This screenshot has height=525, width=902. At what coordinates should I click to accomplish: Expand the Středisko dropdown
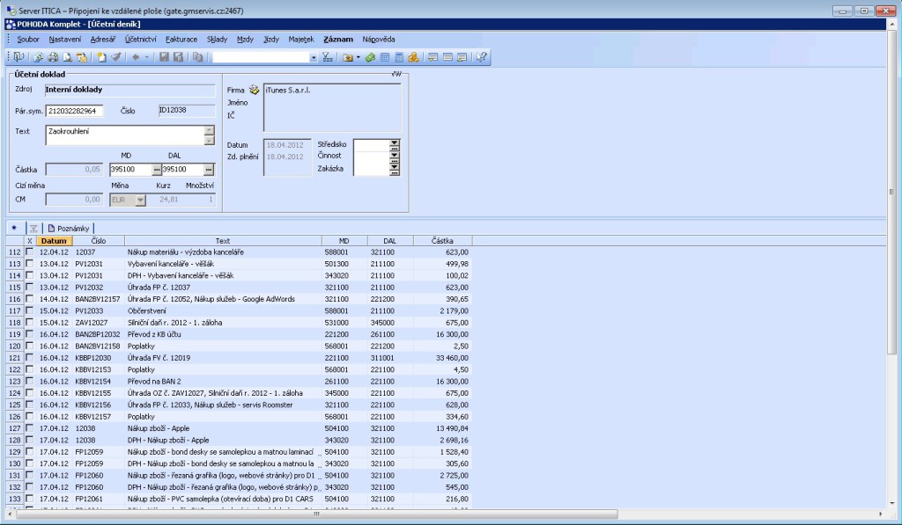394,143
